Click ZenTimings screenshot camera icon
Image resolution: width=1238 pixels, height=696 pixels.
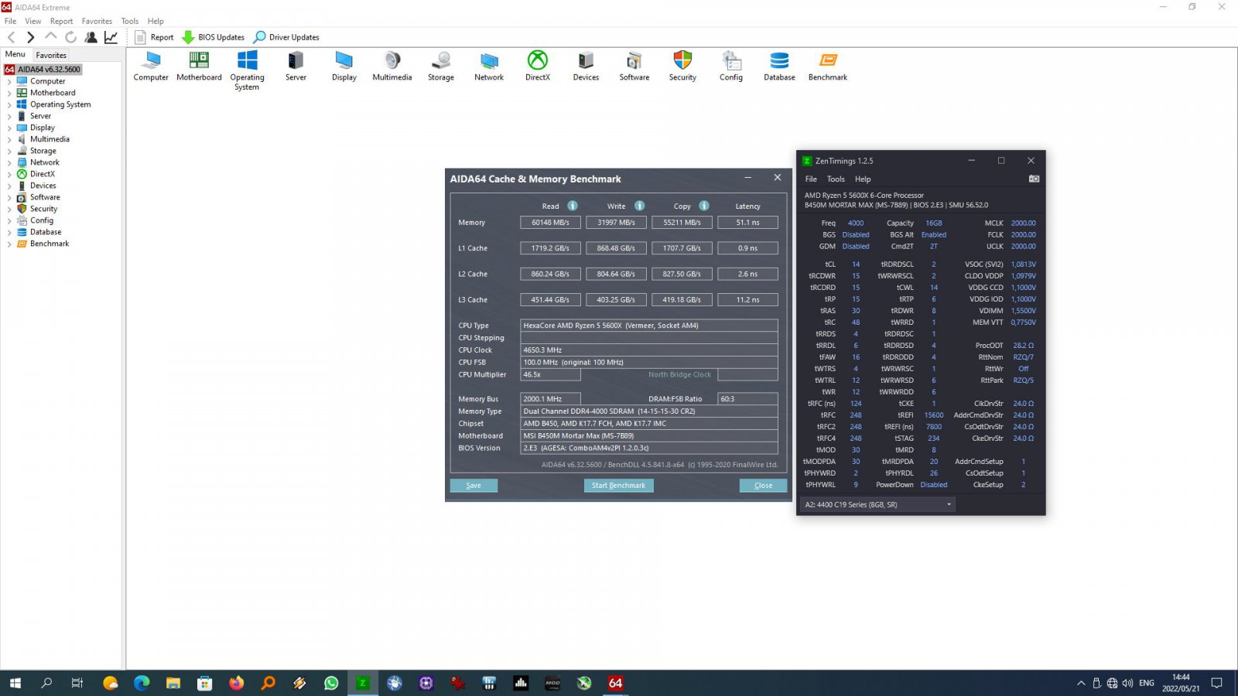coord(1034,179)
